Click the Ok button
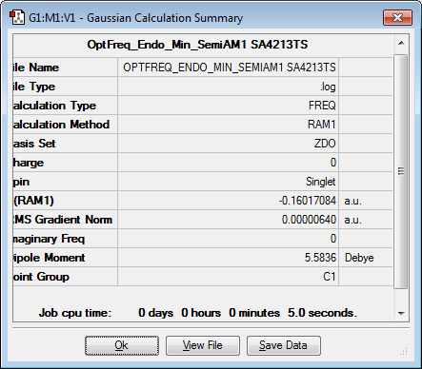422x369 pixels. [x=122, y=345]
